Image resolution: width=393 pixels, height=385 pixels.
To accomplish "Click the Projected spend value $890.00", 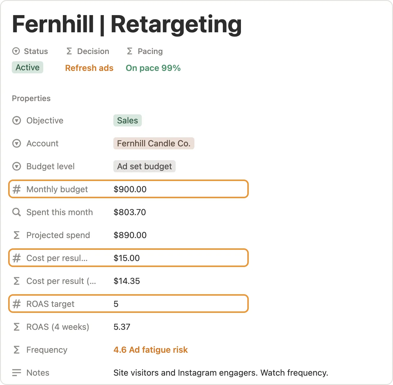I will click(130, 235).
